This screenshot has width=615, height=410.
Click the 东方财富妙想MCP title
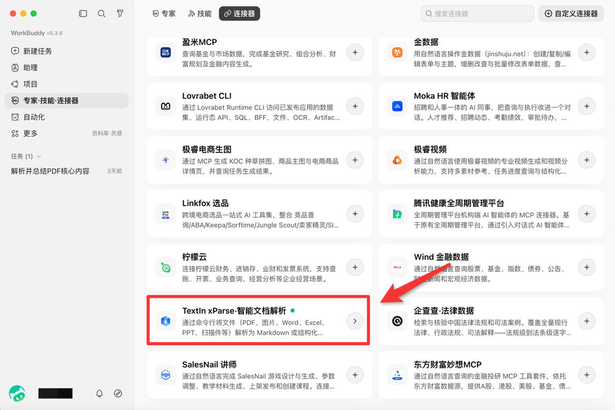[447, 364]
